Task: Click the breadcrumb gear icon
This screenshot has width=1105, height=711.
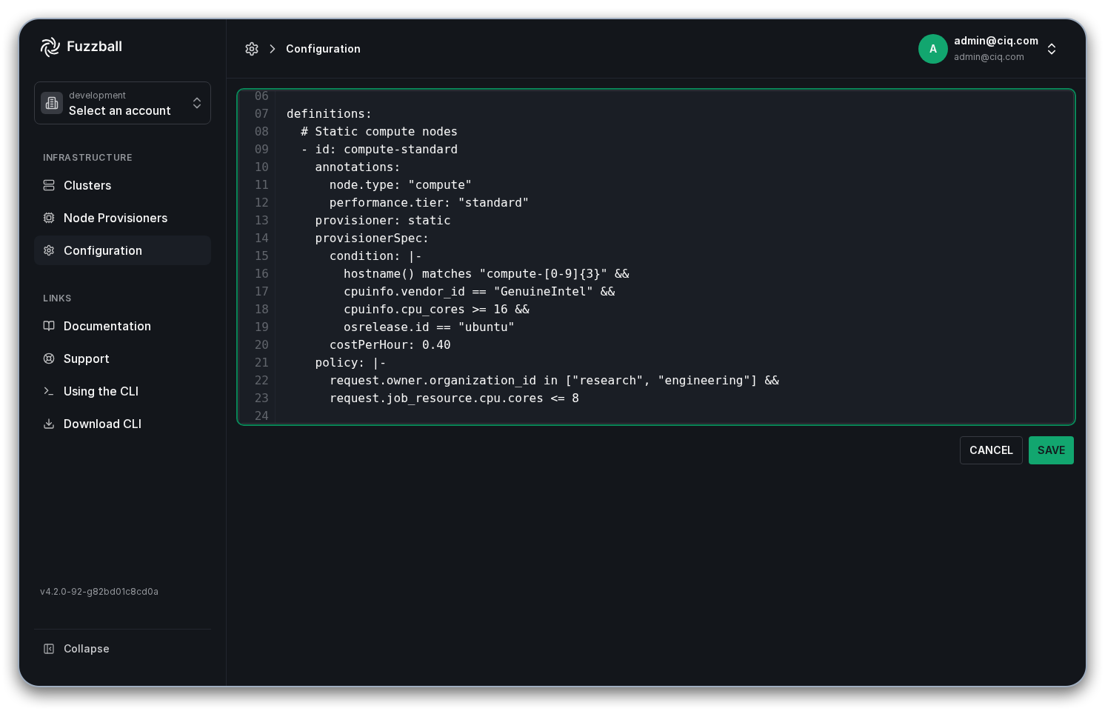Action: pyautogui.click(x=252, y=49)
